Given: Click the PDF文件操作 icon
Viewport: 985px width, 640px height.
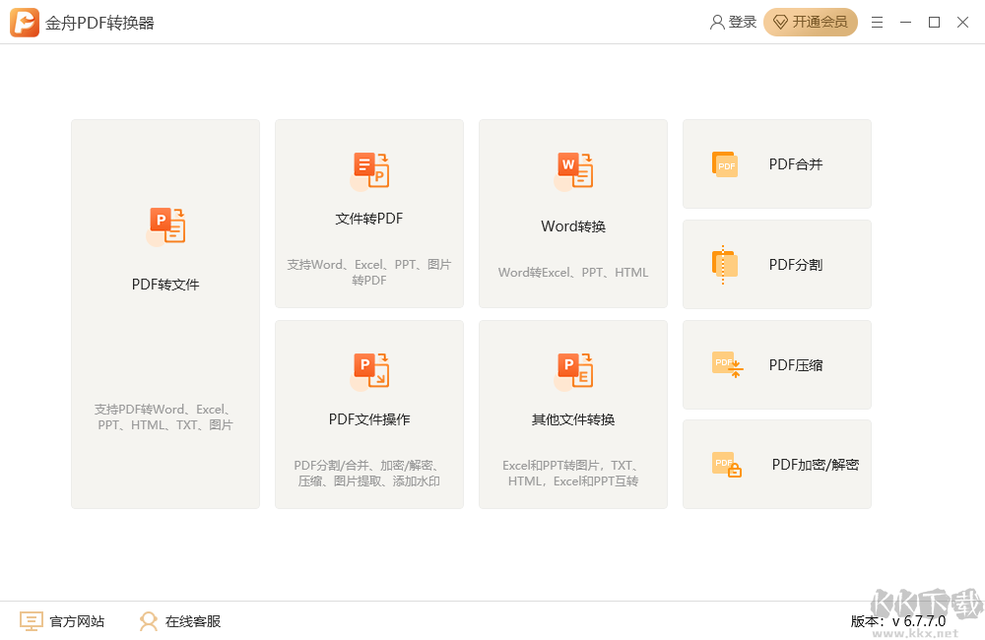Looking at the screenshot, I should pyautogui.click(x=368, y=369).
